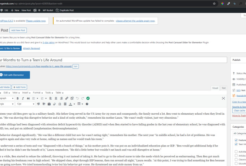Open the Insert editor menu
The image size is (246, 166).
click(x=26, y=93)
